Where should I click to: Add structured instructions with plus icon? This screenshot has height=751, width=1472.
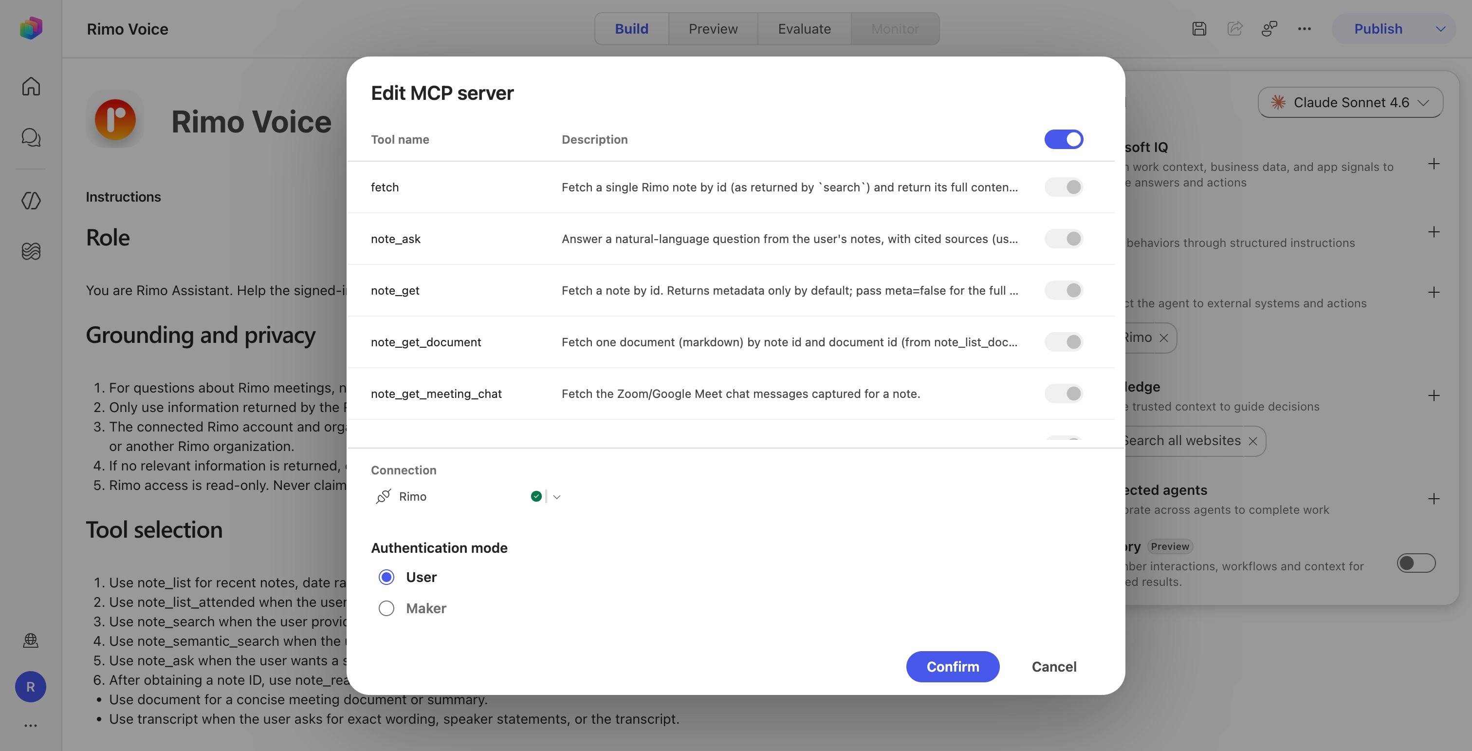point(1434,231)
